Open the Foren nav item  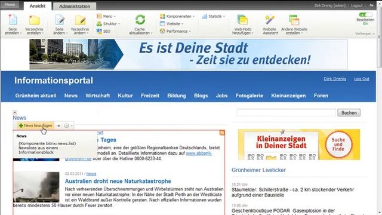321,96
